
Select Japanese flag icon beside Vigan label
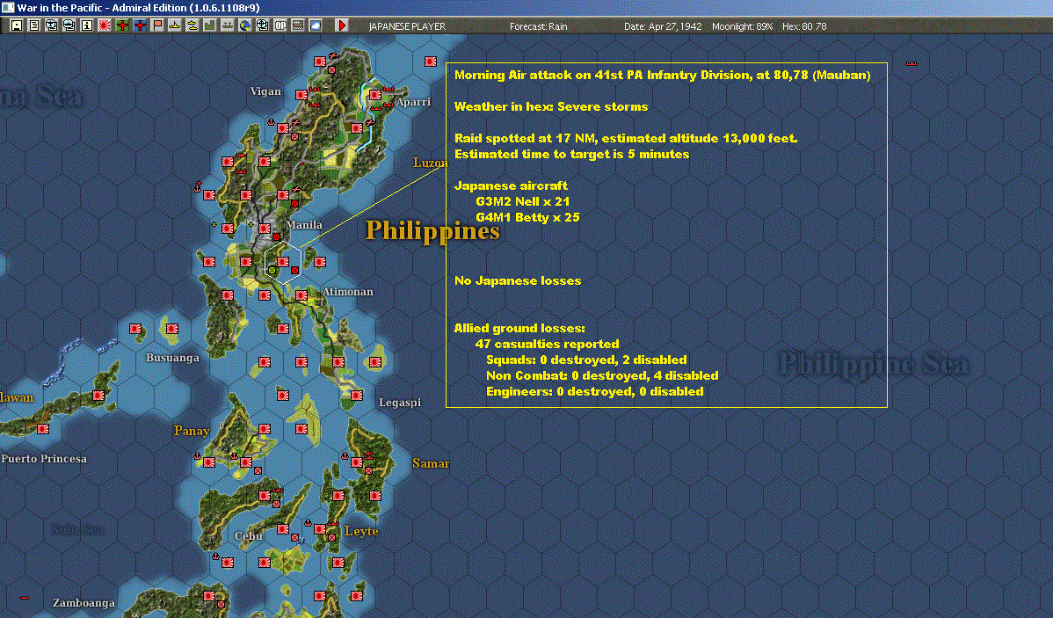(x=301, y=95)
